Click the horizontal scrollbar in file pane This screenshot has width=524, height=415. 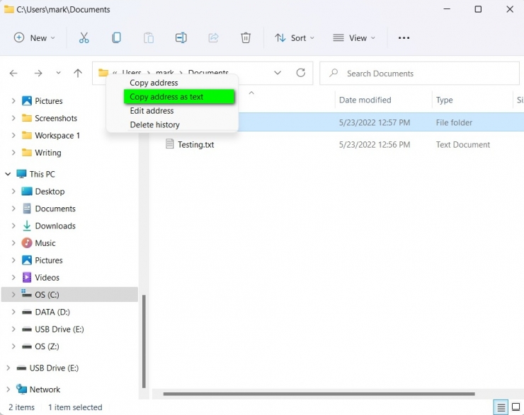pos(319,394)
